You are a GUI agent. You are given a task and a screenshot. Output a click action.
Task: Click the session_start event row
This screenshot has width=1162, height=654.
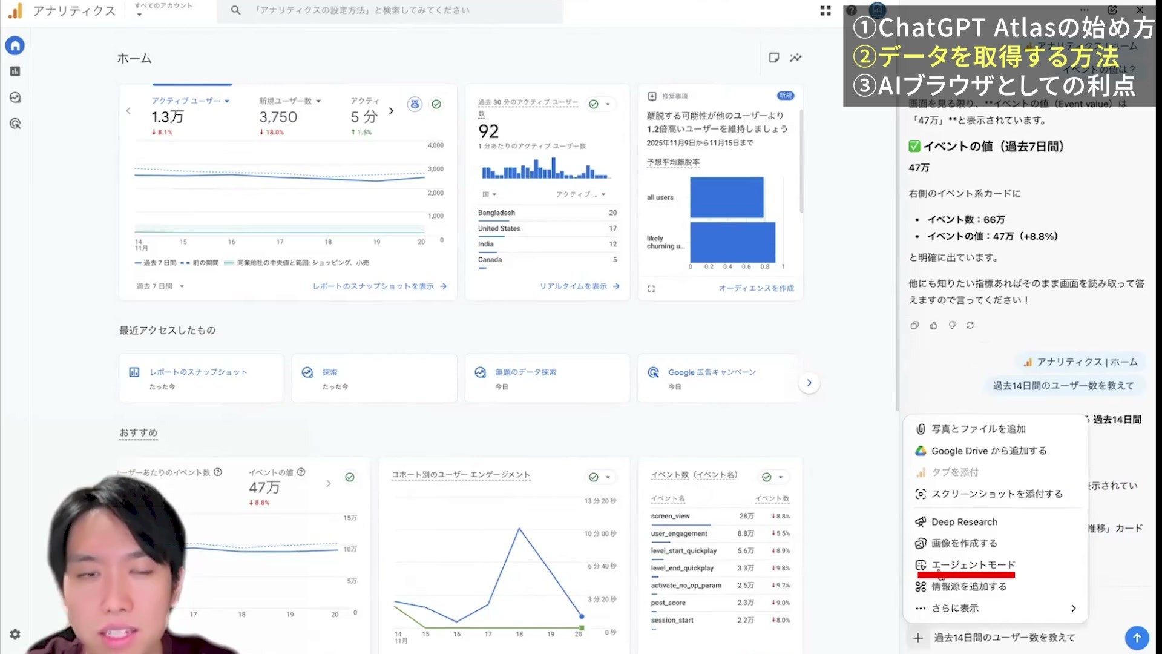click(720, 621)
